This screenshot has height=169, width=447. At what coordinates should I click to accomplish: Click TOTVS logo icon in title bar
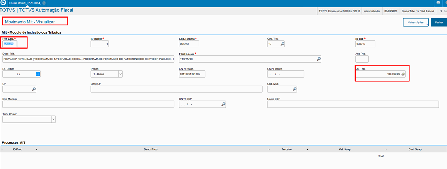tap(4, 3)
